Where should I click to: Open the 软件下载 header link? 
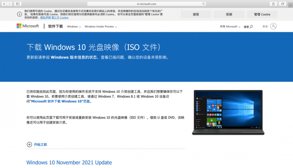pos(55,26)
